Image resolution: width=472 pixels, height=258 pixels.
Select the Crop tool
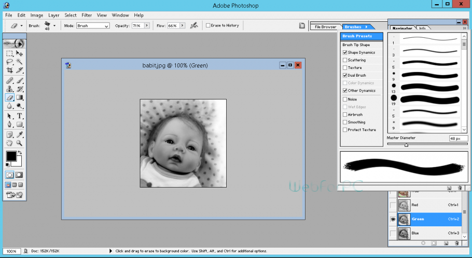(x=9, y=70)
